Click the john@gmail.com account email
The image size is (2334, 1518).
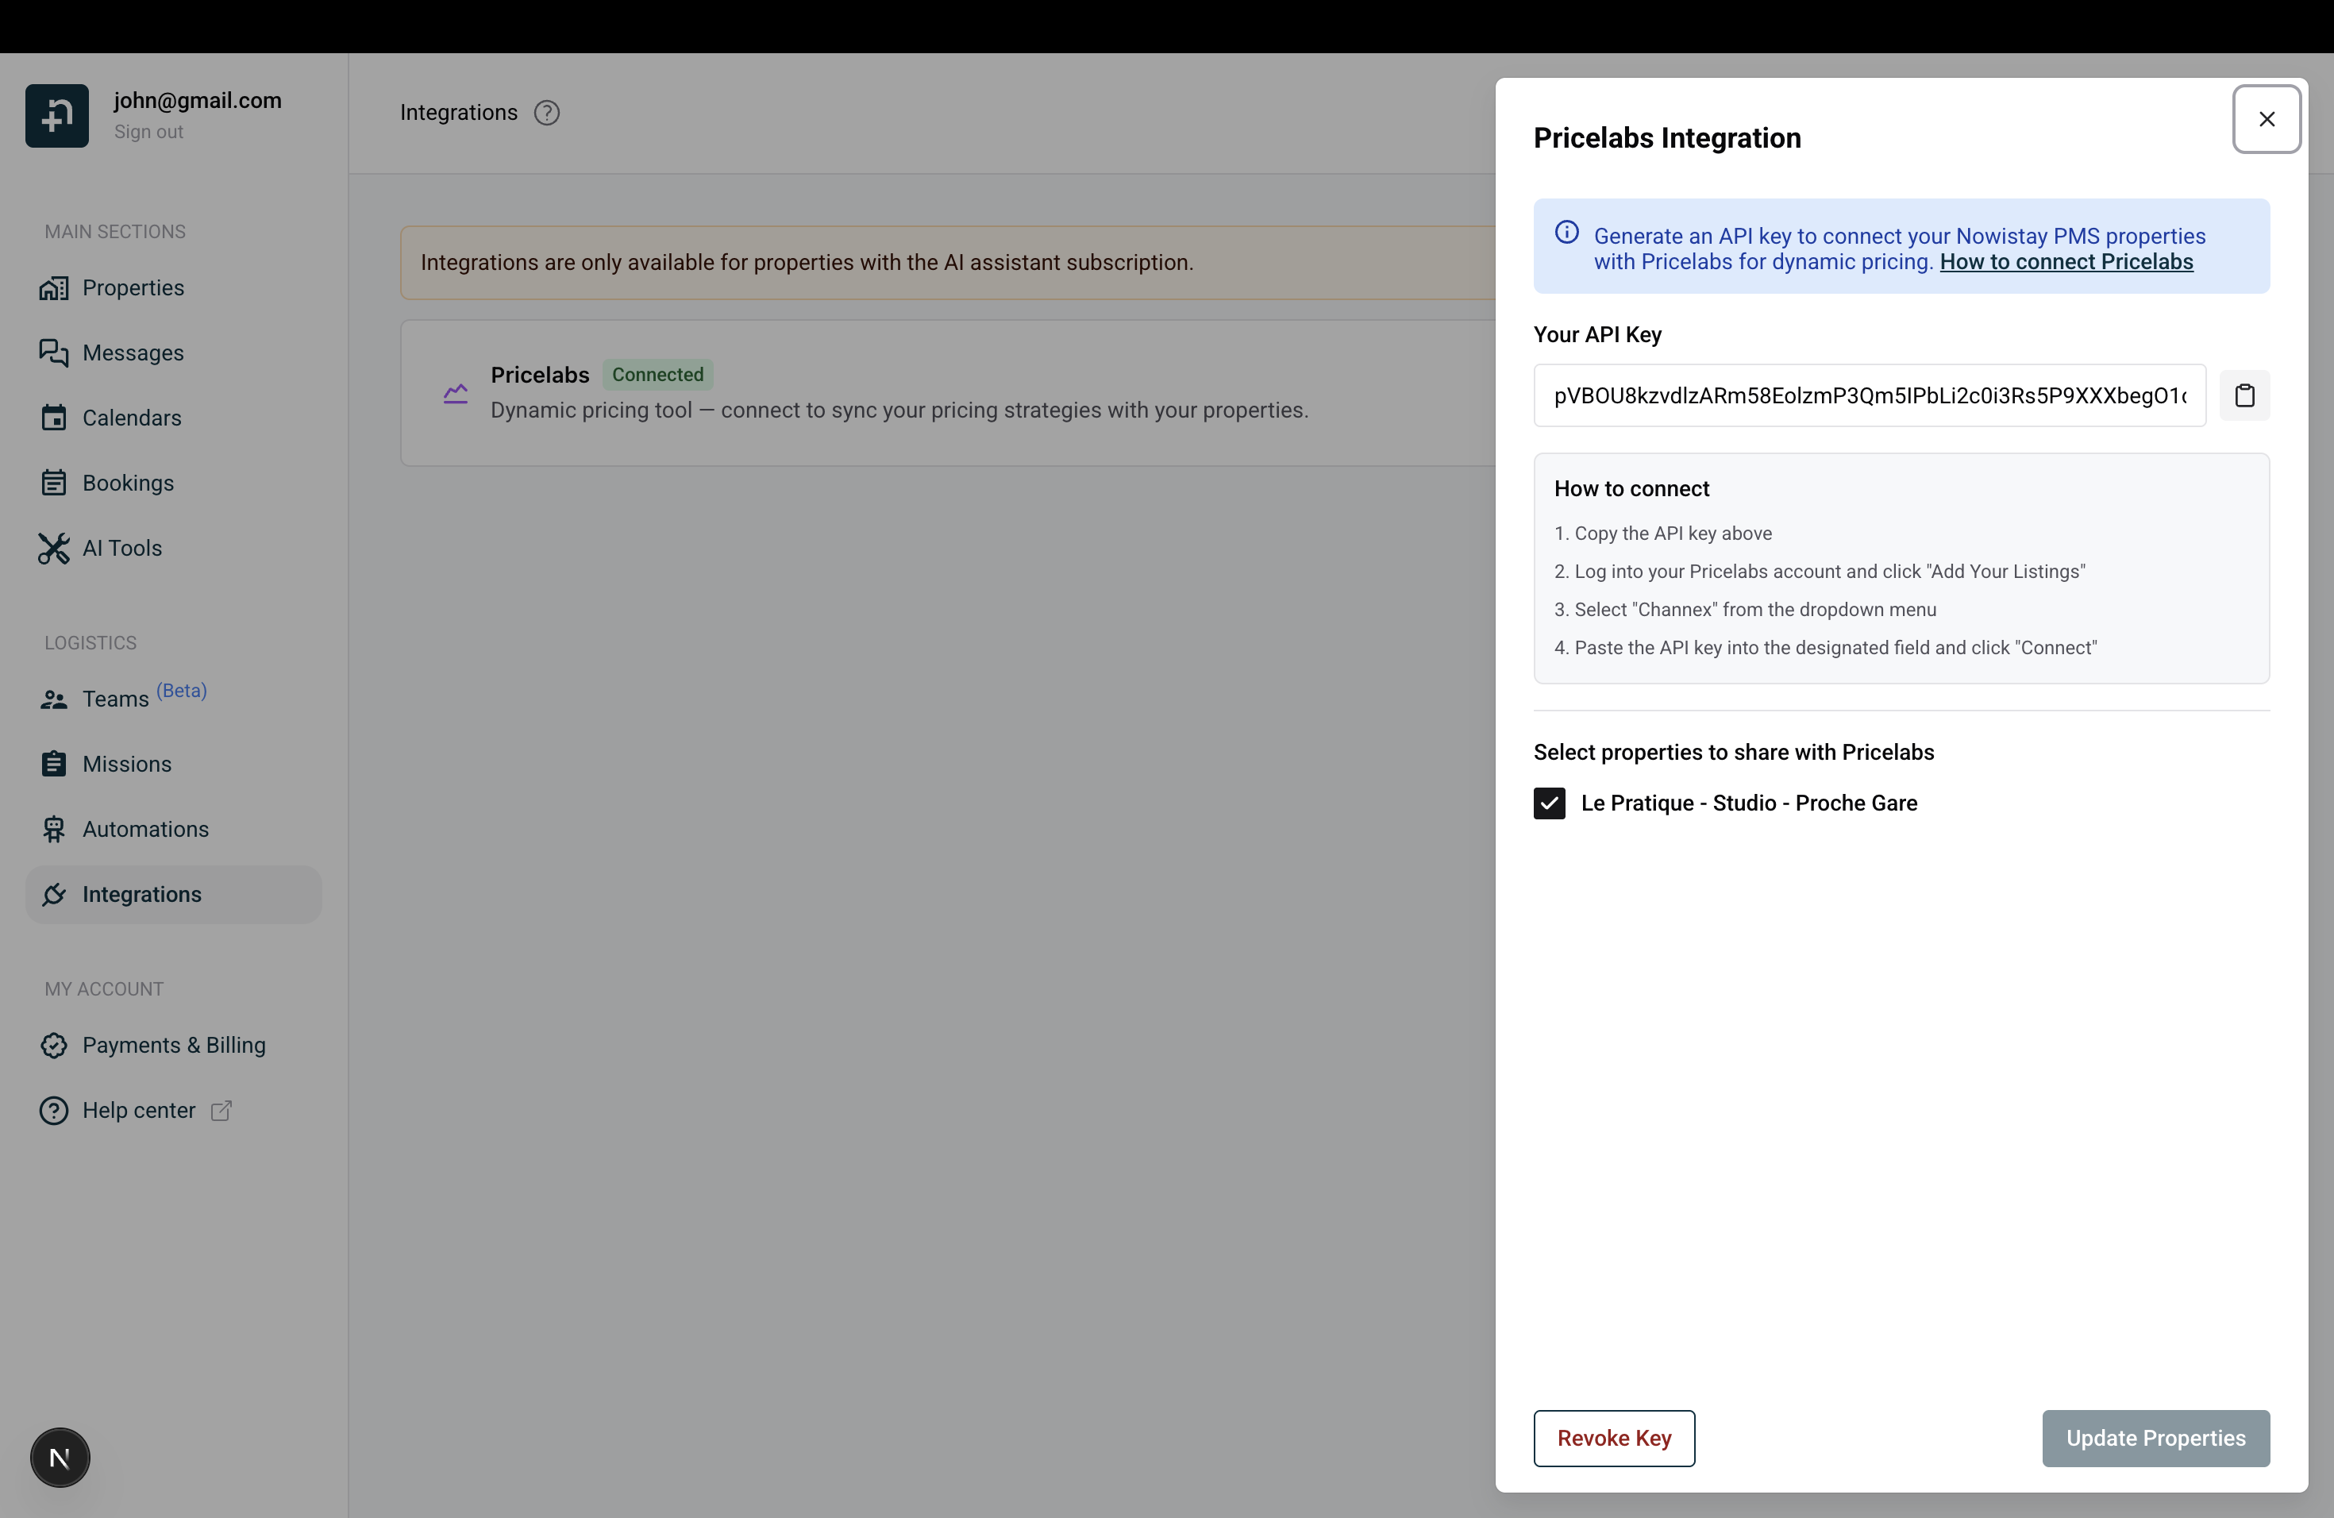pos(197,100)
